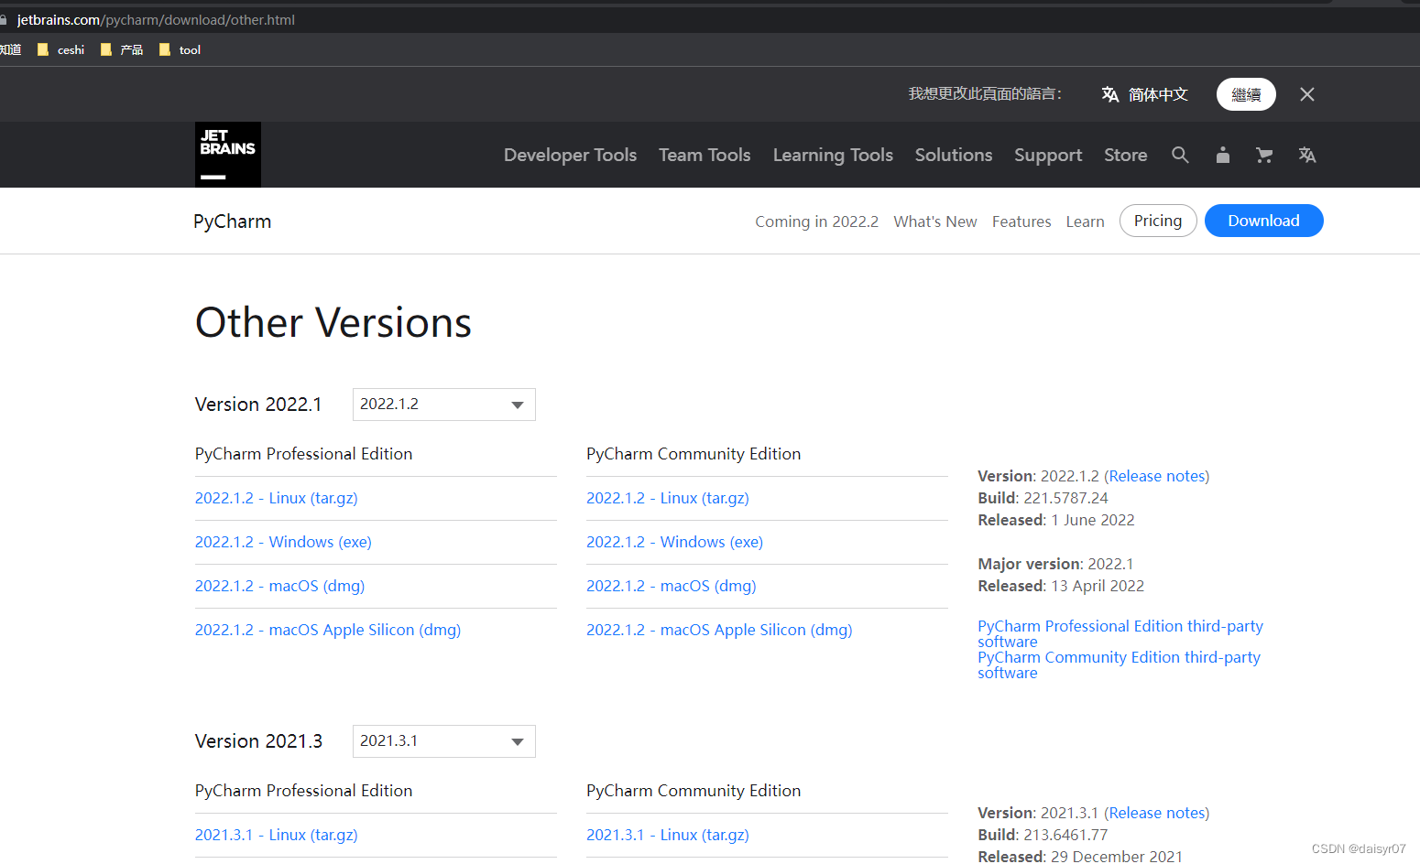The image size is (1420, 864).
Task: Download Professional 2021.3.1 Linux tar.gz
Action: click(277, 835)
